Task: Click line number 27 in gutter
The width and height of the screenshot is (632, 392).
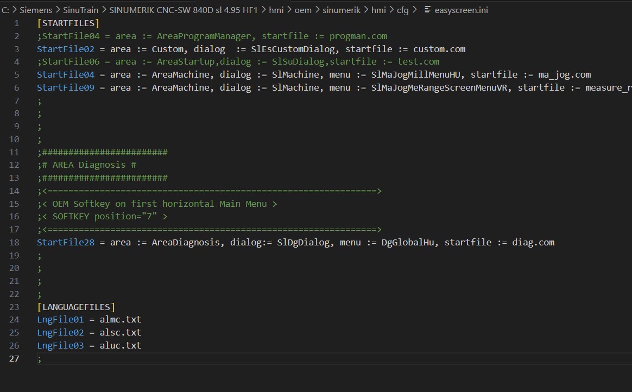Action: pyautogui.click(x=14, y=358)
